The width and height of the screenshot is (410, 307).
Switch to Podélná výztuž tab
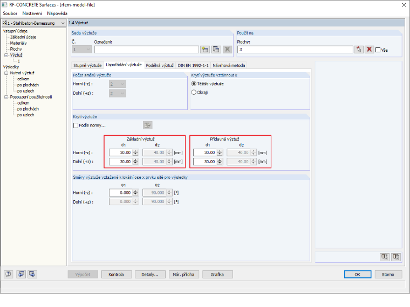(160, 65)
